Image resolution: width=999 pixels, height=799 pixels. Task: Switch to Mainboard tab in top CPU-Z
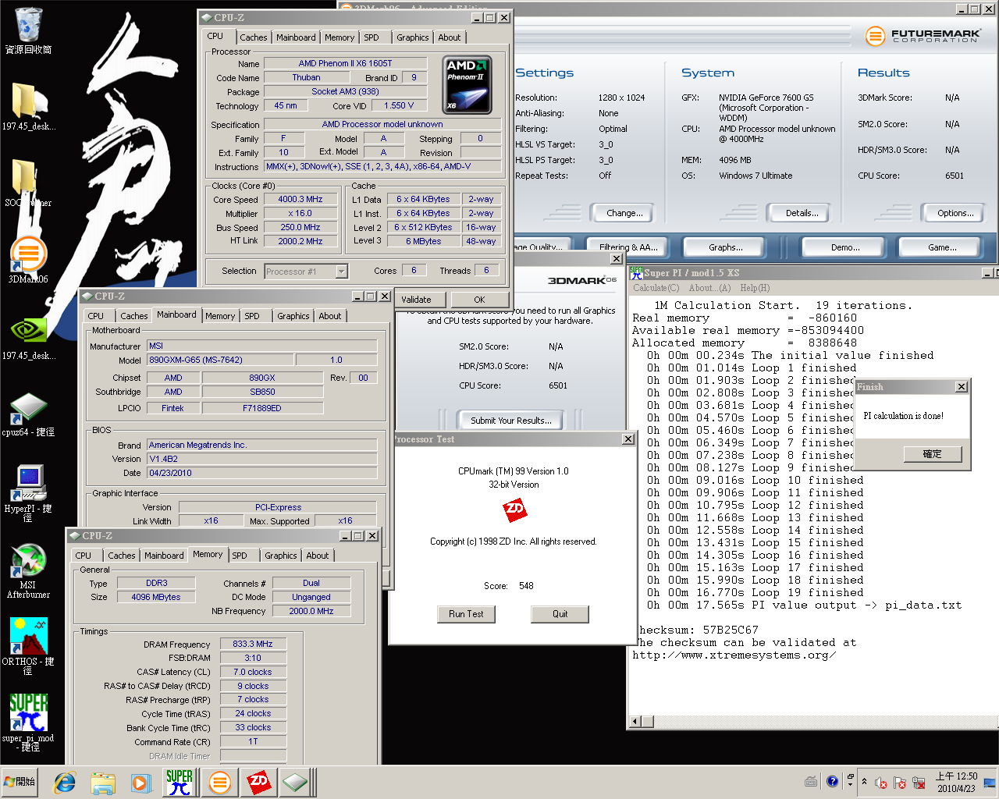coord(296,37)
